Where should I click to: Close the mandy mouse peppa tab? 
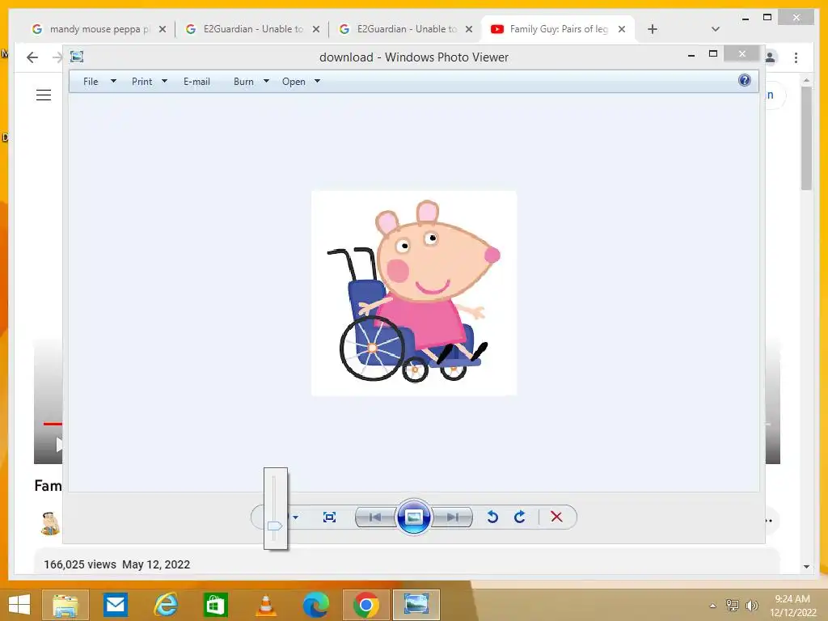click(163, 29)
